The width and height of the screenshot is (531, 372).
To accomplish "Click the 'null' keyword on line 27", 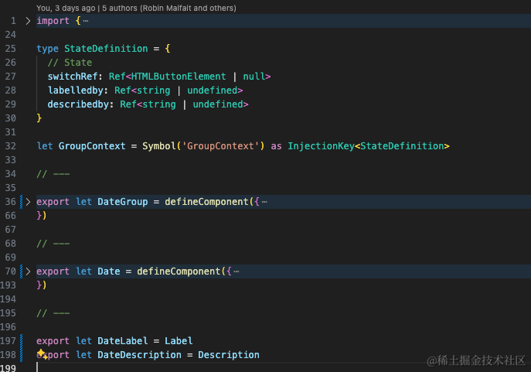I will click(x=254, y=77).
